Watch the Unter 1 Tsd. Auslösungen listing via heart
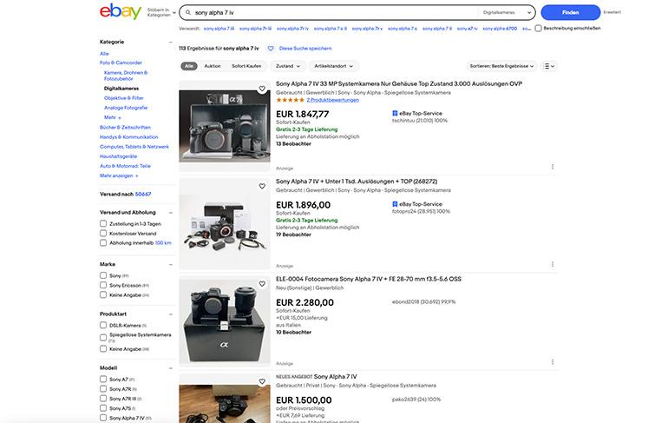 262,187
